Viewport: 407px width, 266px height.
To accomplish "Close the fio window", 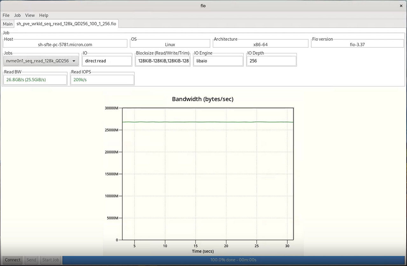I will (401, 6).
